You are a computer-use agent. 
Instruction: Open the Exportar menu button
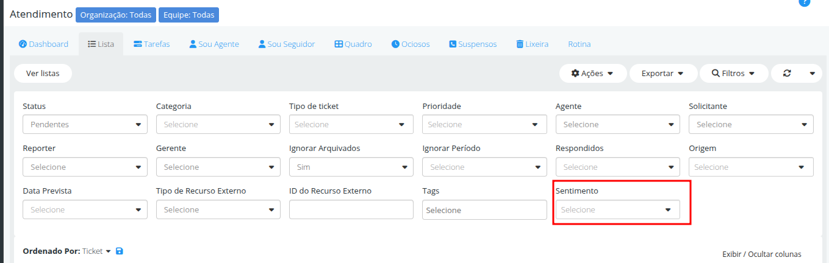click(662, 73)
